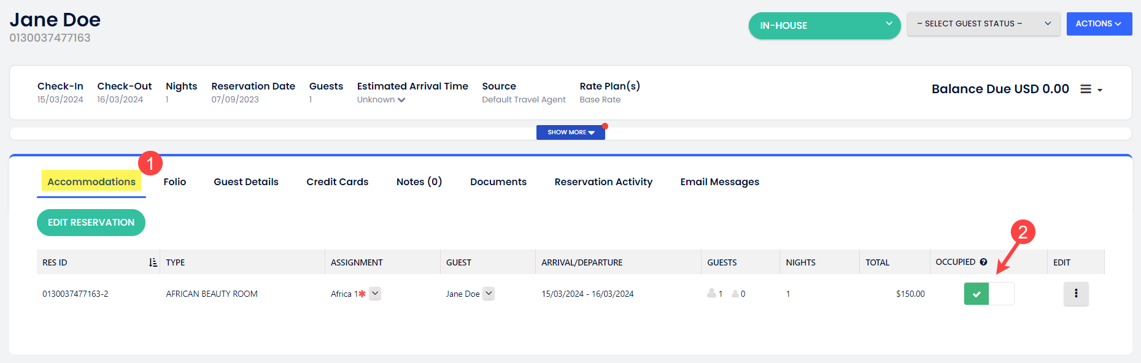The width and height of the screenshot is (1141, 363).
Task: Open the IN-HOUSE reservation status dropdown
Action: [824, 26]
